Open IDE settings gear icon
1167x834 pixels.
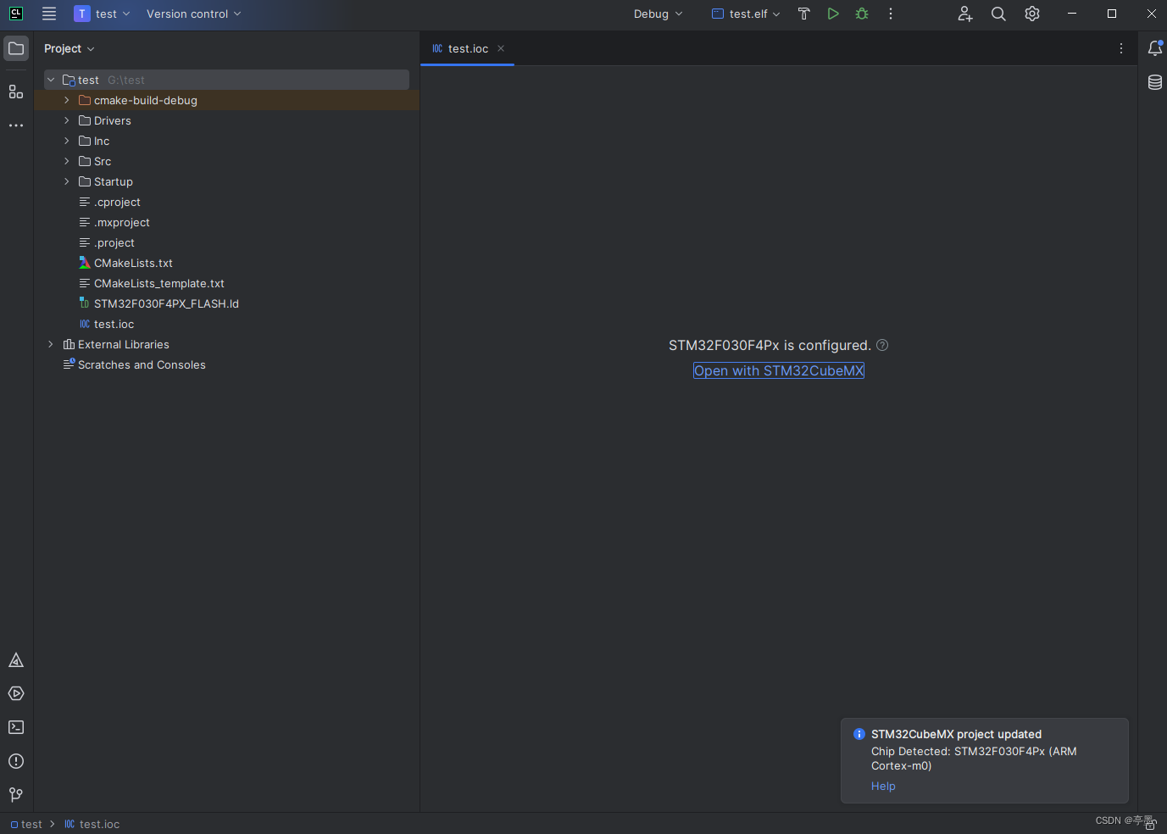point(1032,14)
